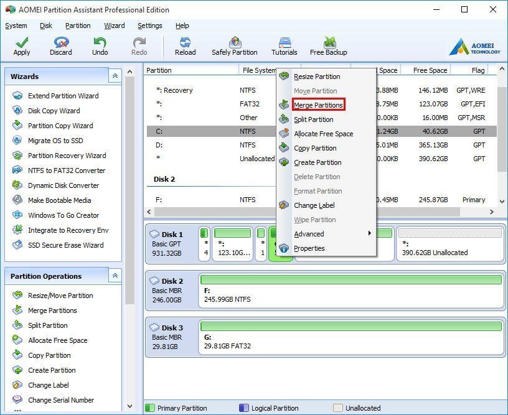Open the Help menu
The height and width of the screenshot is (415, 508).
click(182, 26)
